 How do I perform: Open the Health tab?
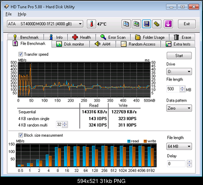(x=82, y=37)
